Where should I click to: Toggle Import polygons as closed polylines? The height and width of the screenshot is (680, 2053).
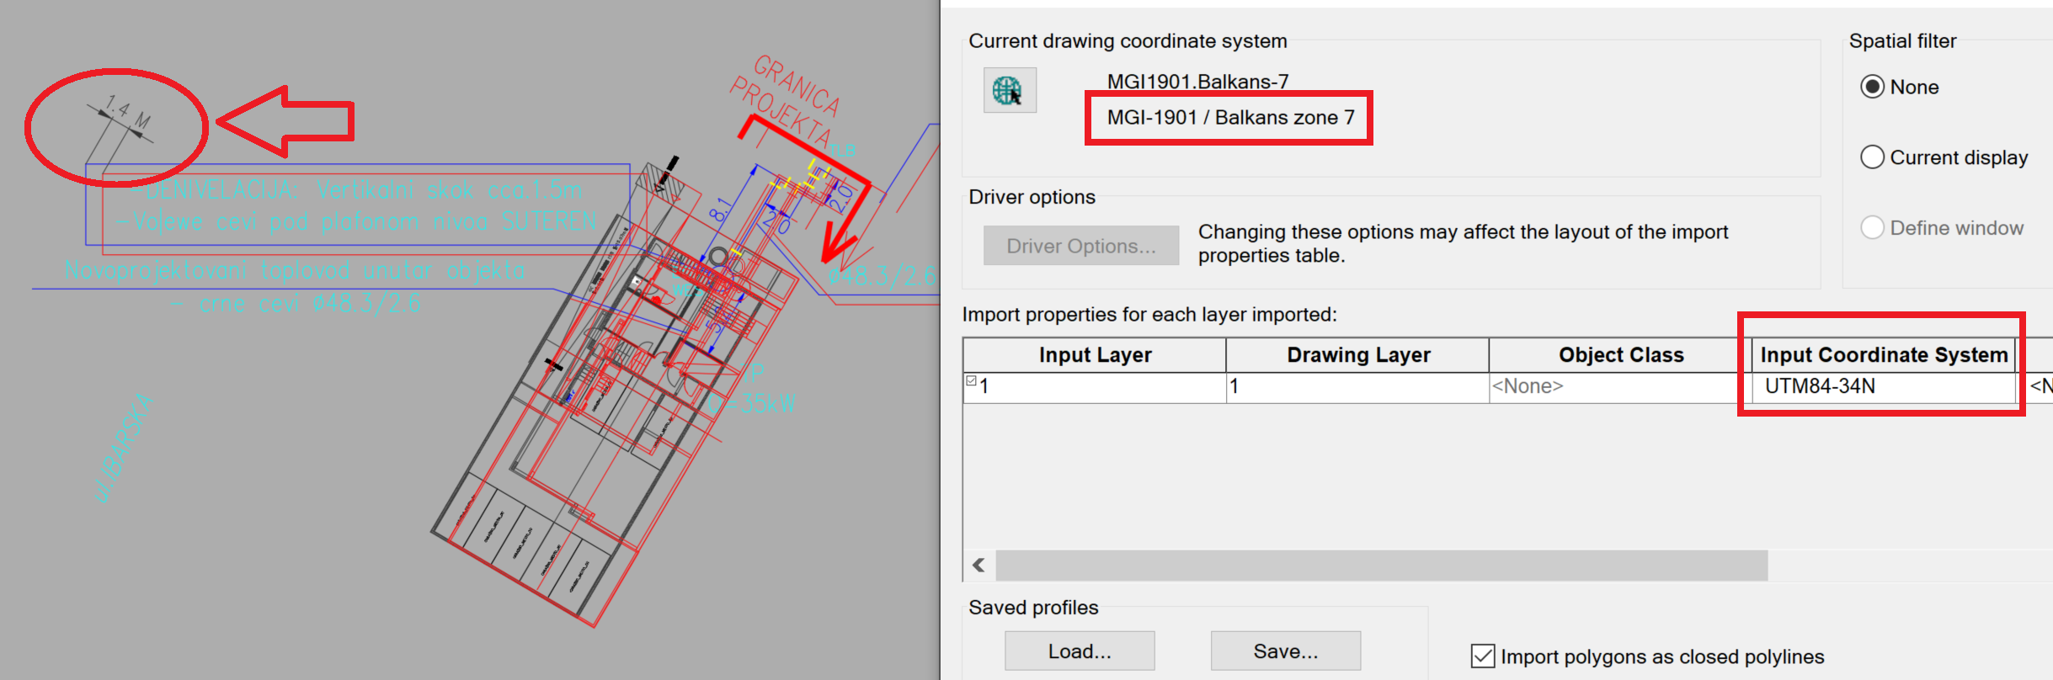click(x=1483, y=656)
